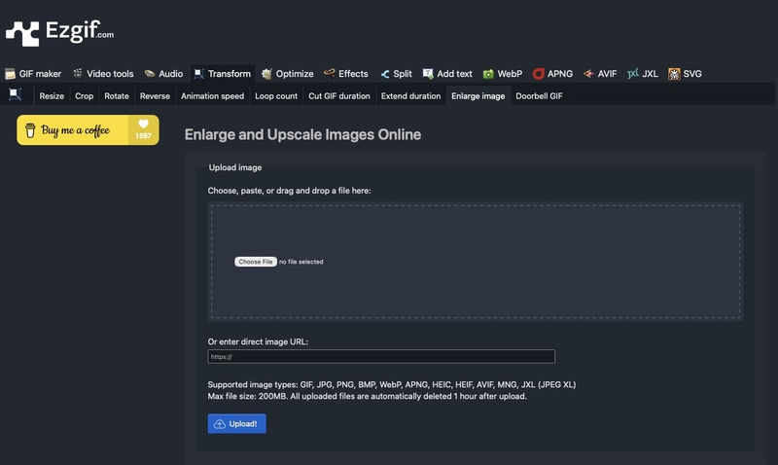
Task: Switch to the Rotate tab
Action: [117, 96]
